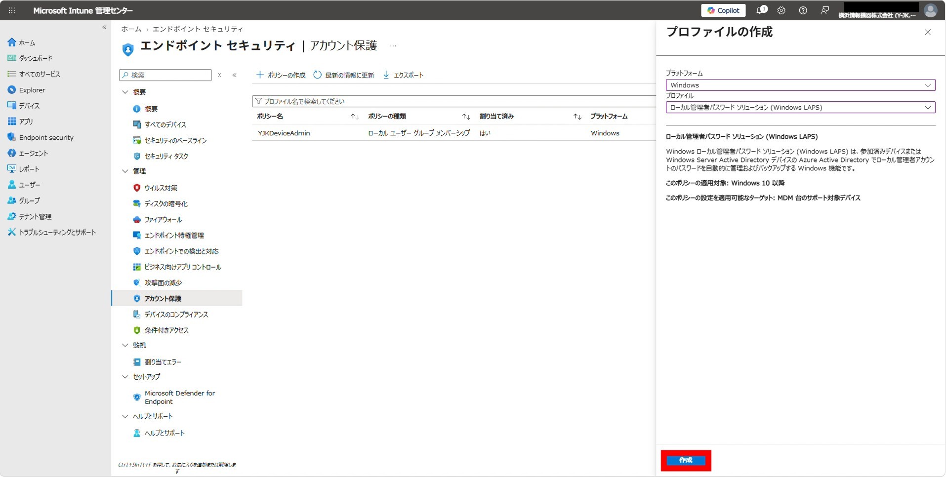
Task: Open セキュリティ タスク menu item
Action: pyautogui.click(x=166, y=156)
